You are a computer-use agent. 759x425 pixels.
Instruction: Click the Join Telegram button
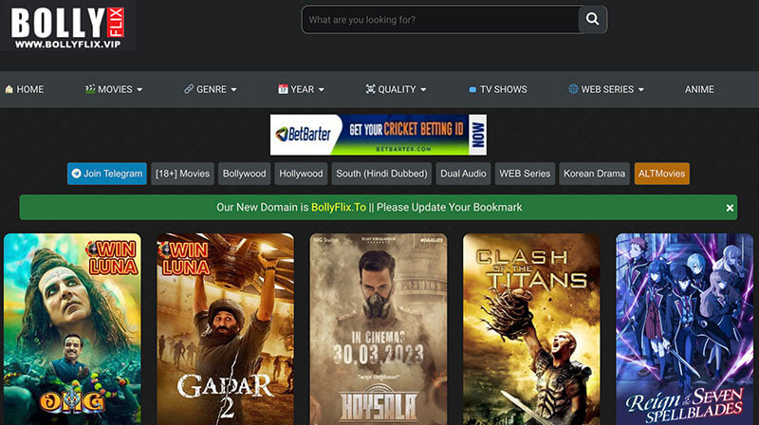point(107,174)
